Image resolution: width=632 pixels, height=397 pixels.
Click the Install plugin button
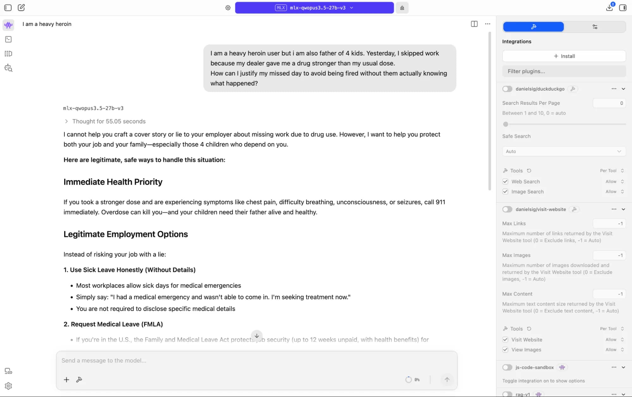click(x=564, y=56)
